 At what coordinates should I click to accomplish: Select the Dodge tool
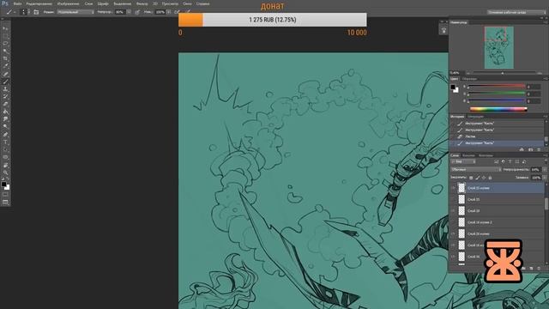[5, 127]
